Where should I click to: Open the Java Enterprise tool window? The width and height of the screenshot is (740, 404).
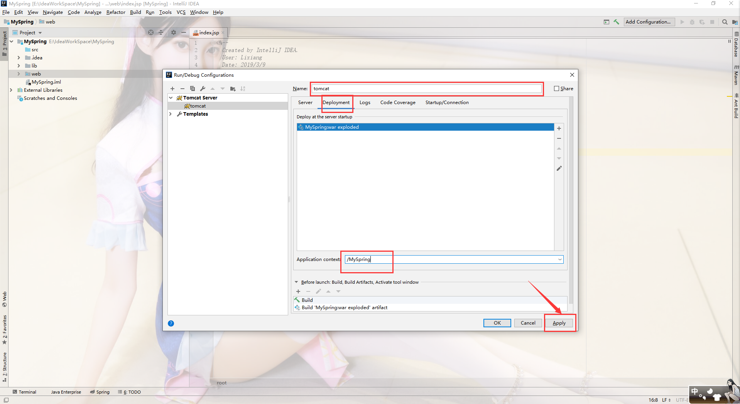click(x=66, y=392)
